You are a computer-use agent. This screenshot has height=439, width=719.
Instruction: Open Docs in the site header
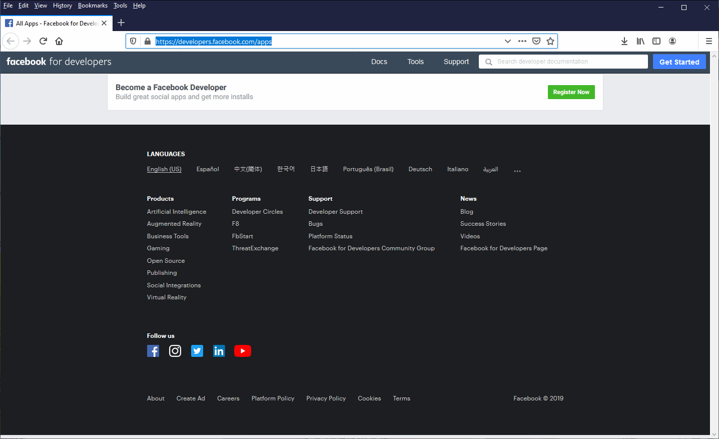pyautogui.click(x=379, y=62)
